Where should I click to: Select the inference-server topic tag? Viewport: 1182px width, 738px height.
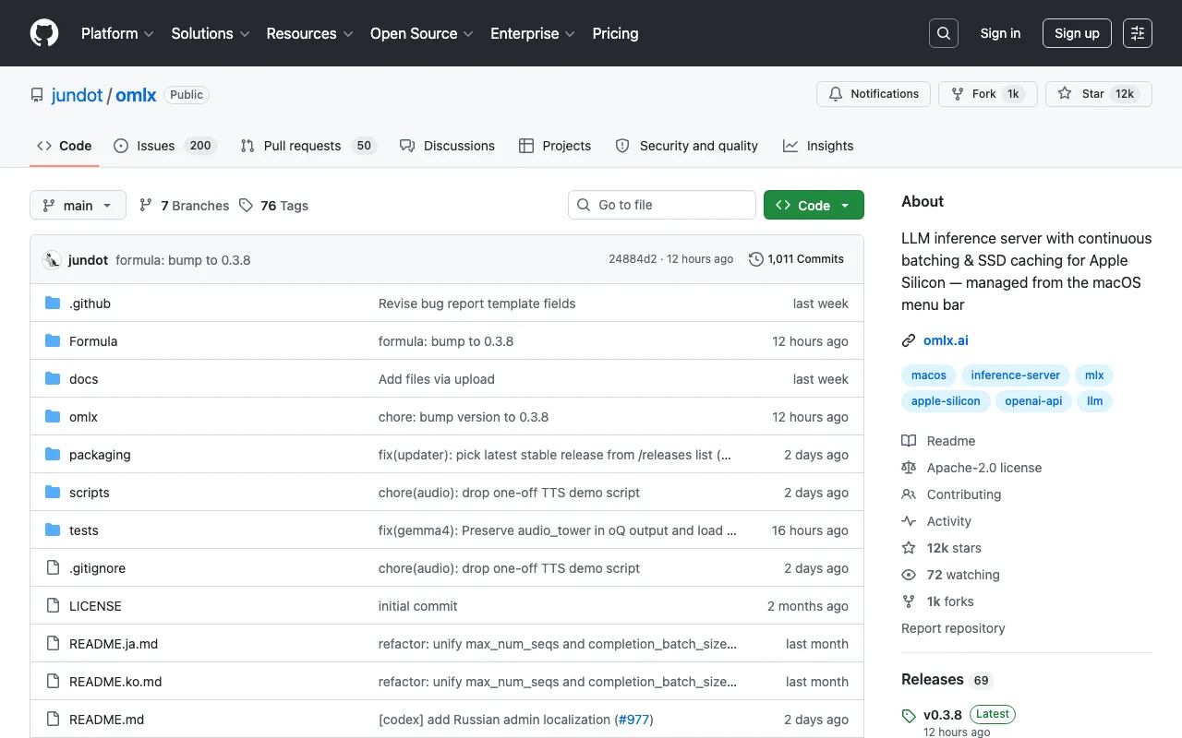[x=1016, y=375]
